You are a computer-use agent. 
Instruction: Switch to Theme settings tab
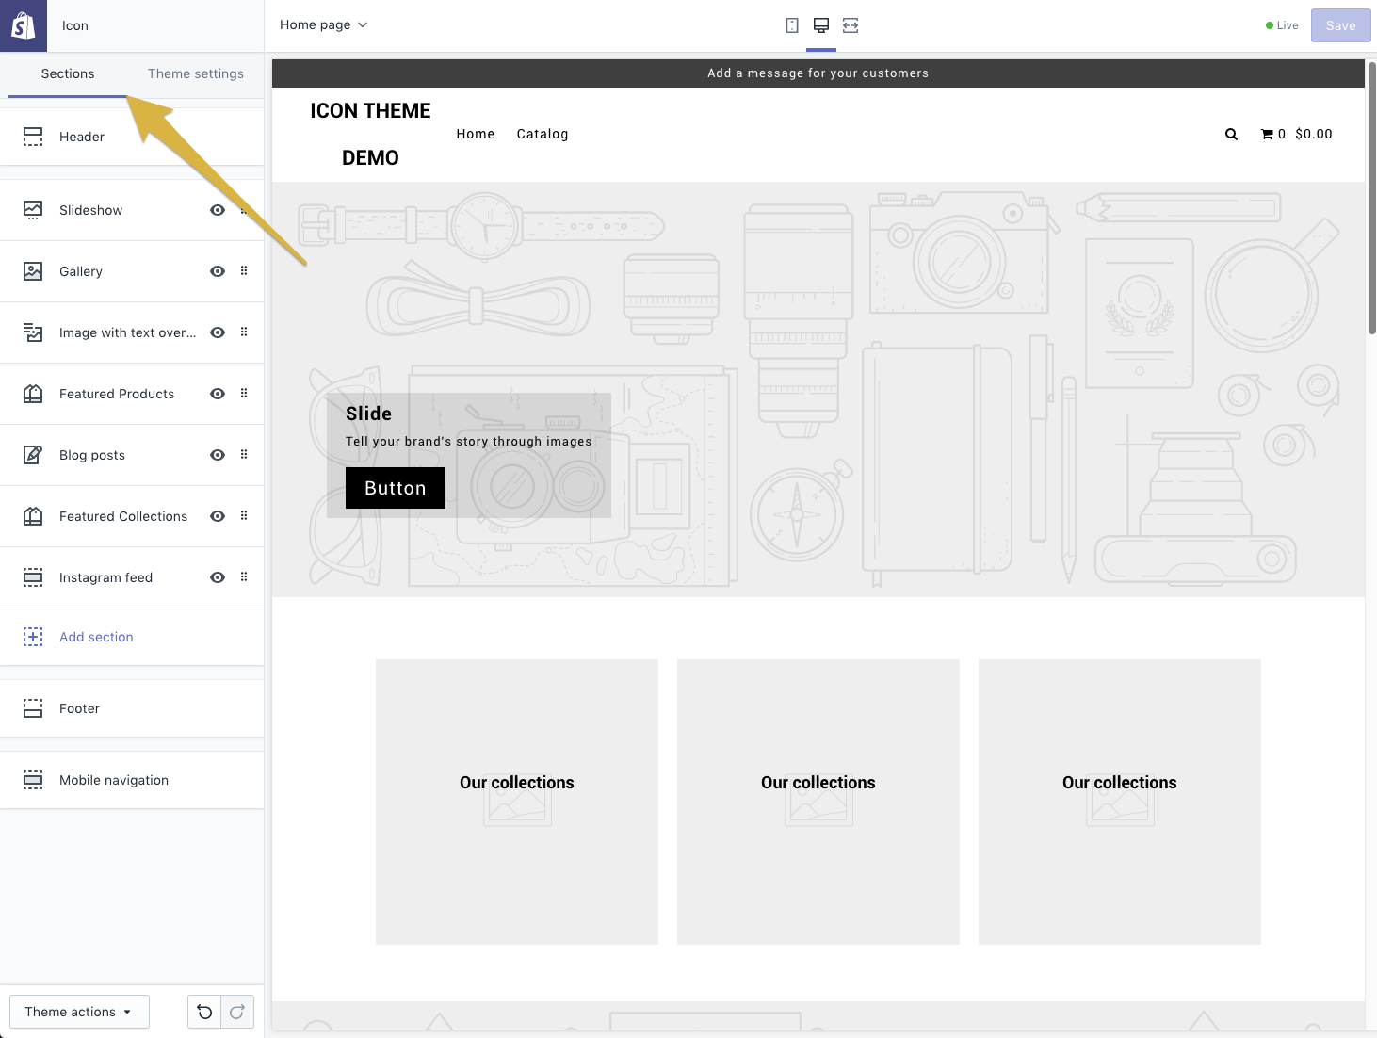tap(196, 73)
